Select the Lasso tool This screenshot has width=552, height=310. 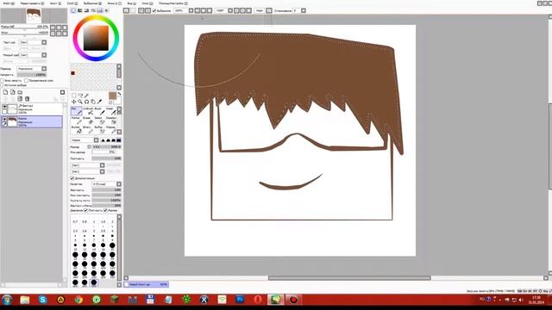click(x=80, y=96)
